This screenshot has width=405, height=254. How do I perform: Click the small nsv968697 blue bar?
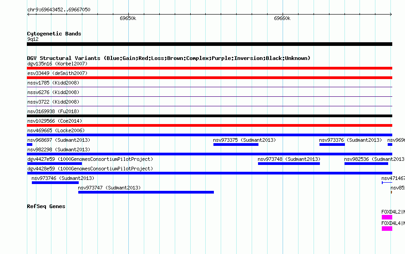[30, 144]
